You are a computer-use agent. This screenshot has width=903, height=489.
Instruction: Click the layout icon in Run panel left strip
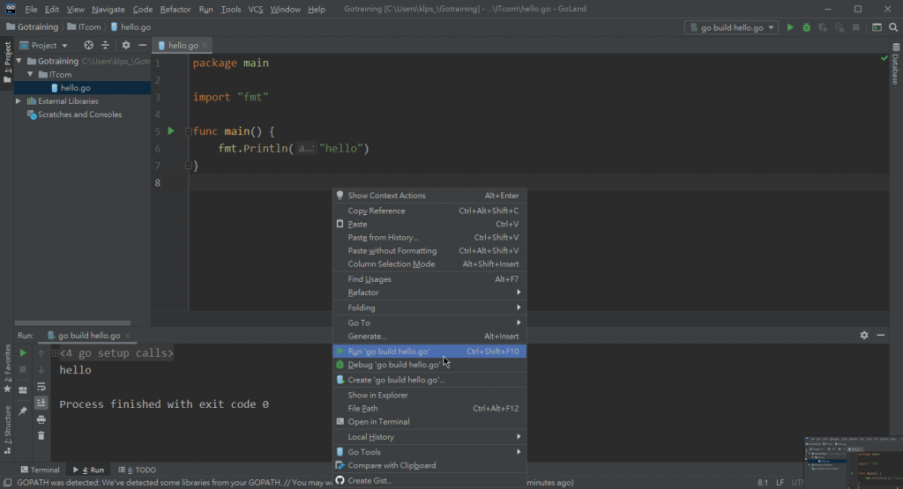(23, 390)
